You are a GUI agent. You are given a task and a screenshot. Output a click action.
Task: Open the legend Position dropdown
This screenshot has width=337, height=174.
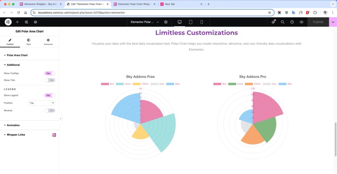(x=42, y=103)
